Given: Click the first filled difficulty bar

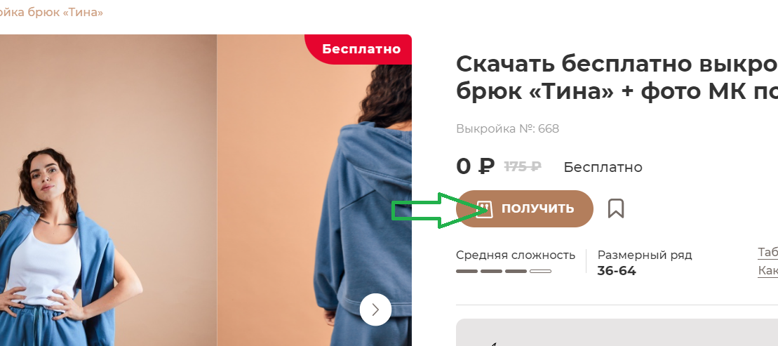Looking at the screenshot, I should tap(467, 271).
